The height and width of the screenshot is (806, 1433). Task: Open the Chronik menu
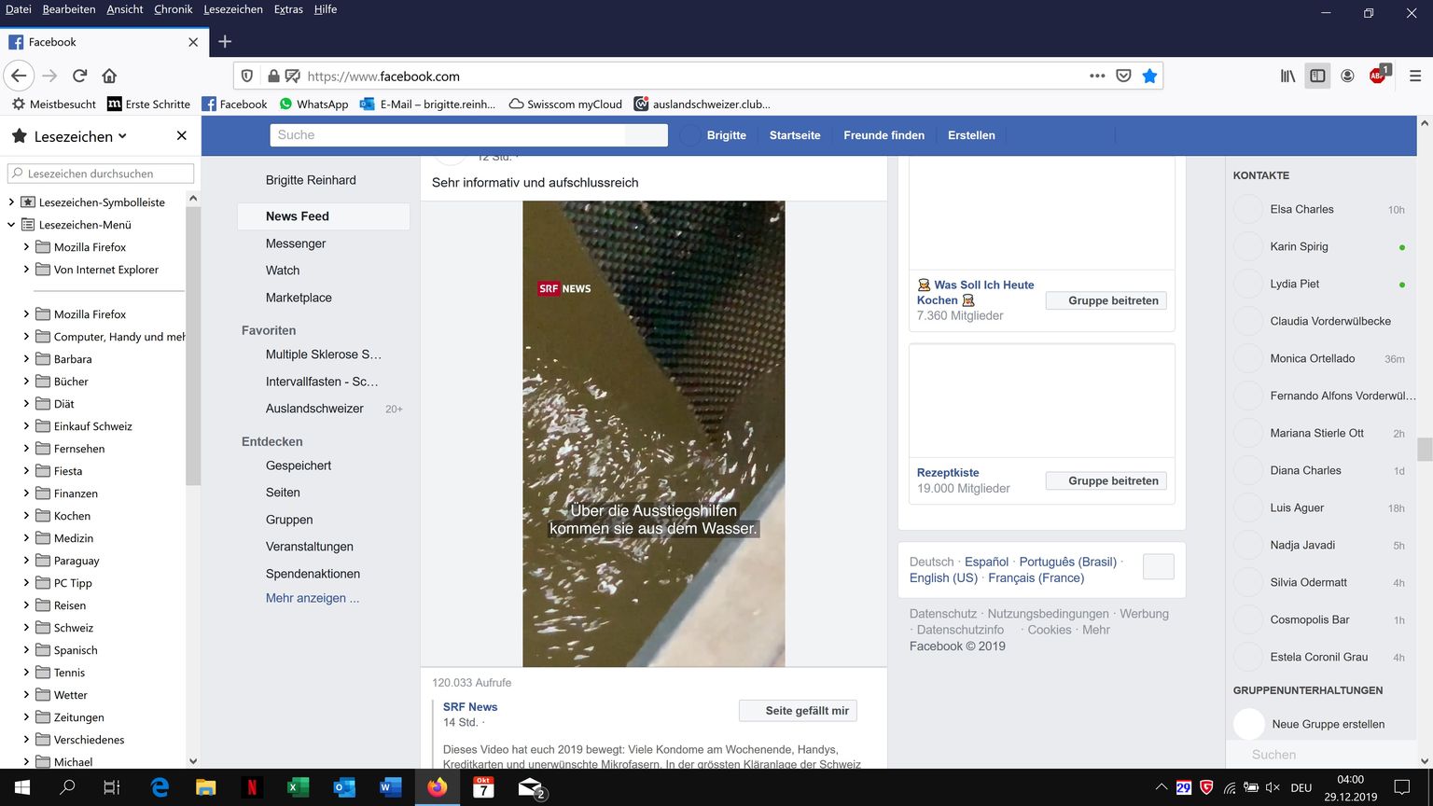173,9
